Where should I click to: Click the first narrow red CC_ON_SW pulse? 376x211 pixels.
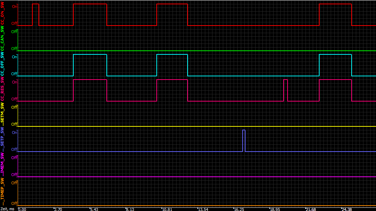(36, 14)
